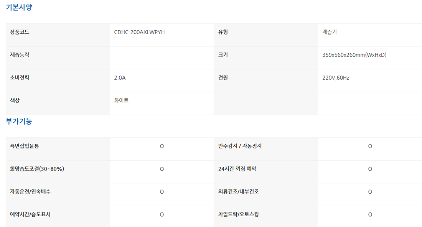Select the 359x560x260mm size value
The height and width of the screenshot is (227, 422).
coord(354,55)
